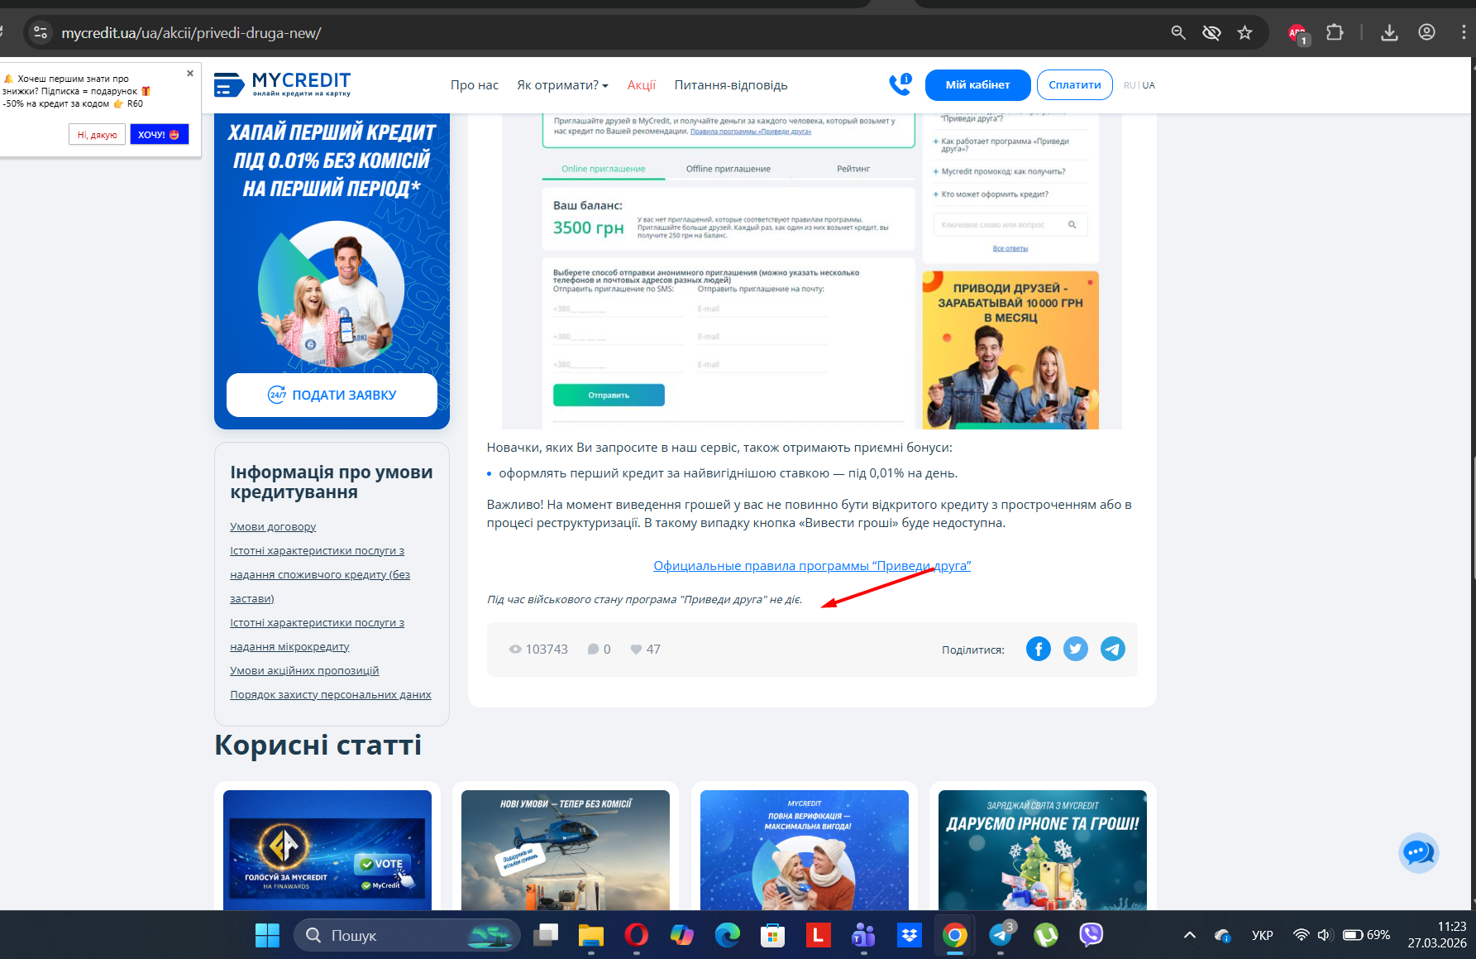1476x959 pixels.
Task: Share the page on Twitter
Action: coord(1076,649)
